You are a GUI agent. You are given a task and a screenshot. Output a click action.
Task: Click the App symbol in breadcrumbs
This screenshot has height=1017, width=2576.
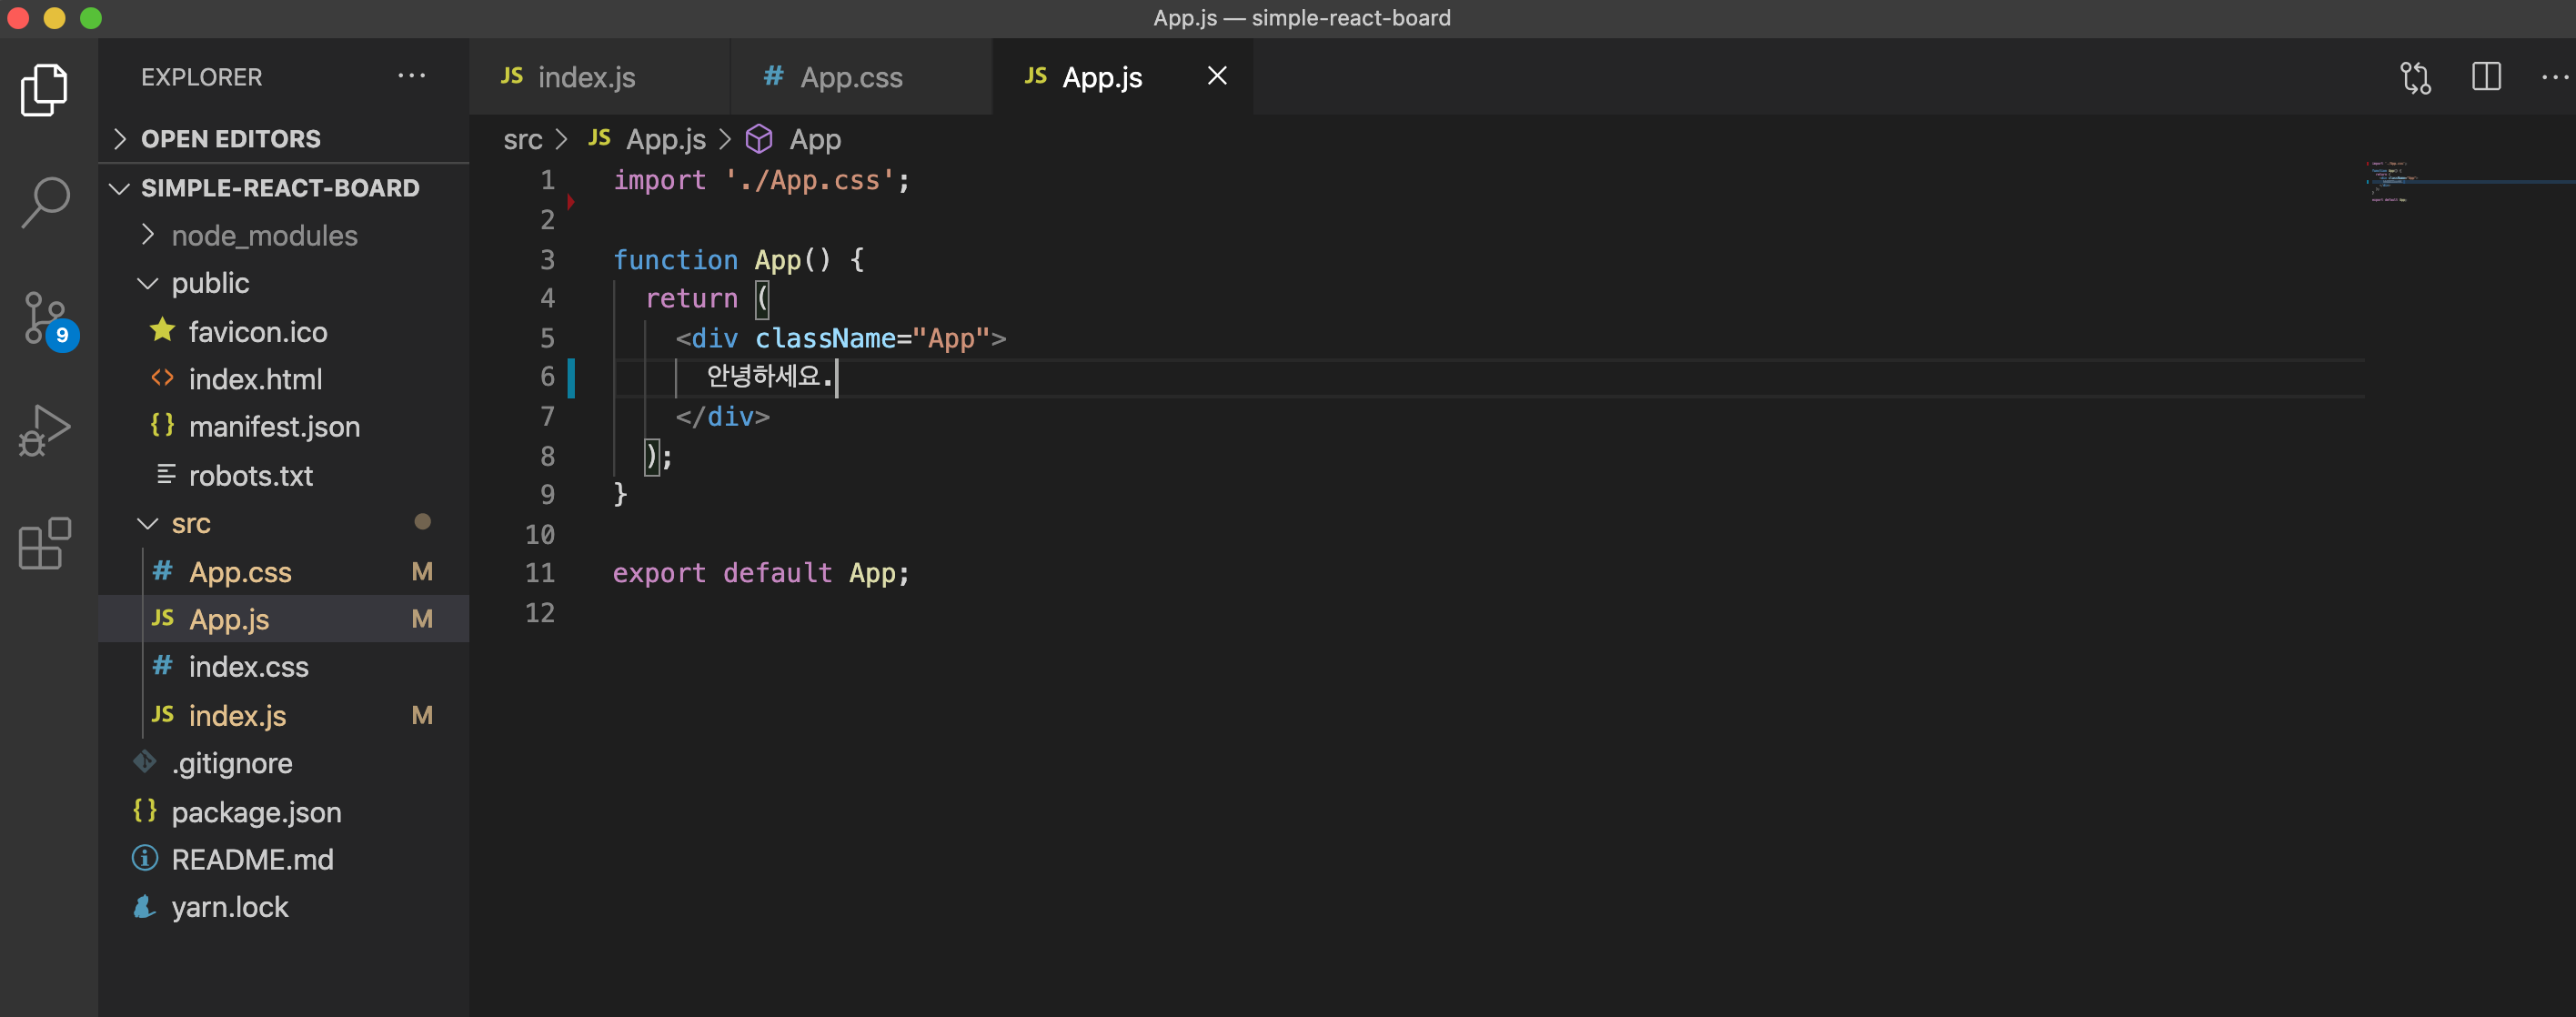pos(814,139)
